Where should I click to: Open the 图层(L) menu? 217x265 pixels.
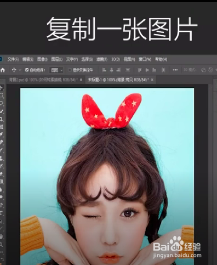(x=57, y=59)
